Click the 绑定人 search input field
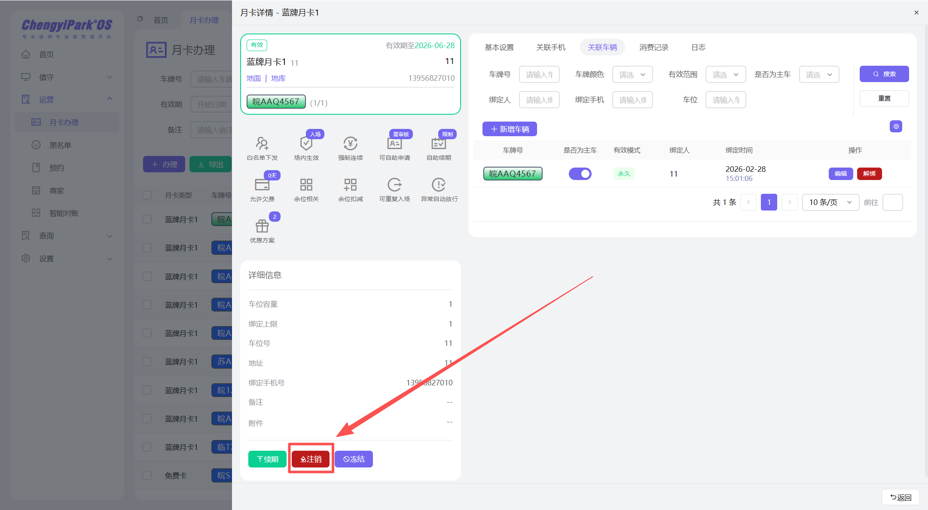This screenshot has width=928, height=510. pyautogui.click(x=539, y=100)
